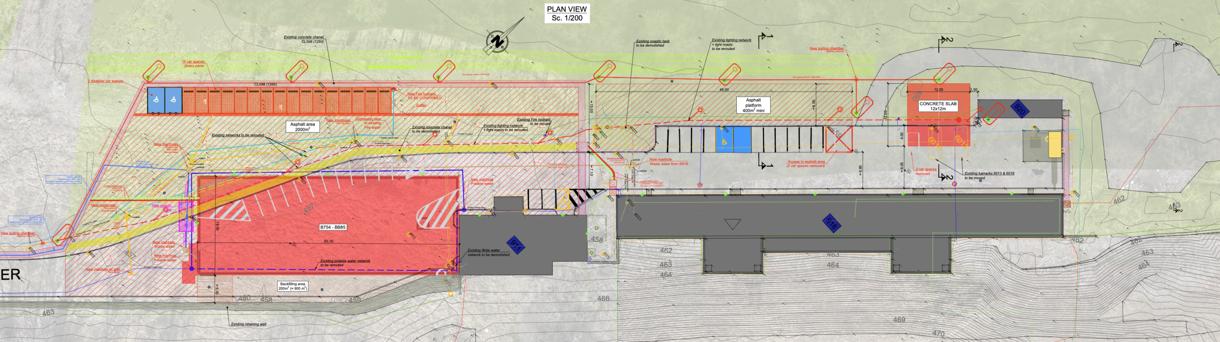The height and width of the screenshot is (342, 1220).
Task: Click the 'Access to asphalt area' red annotation
Action: click(806, 164)
